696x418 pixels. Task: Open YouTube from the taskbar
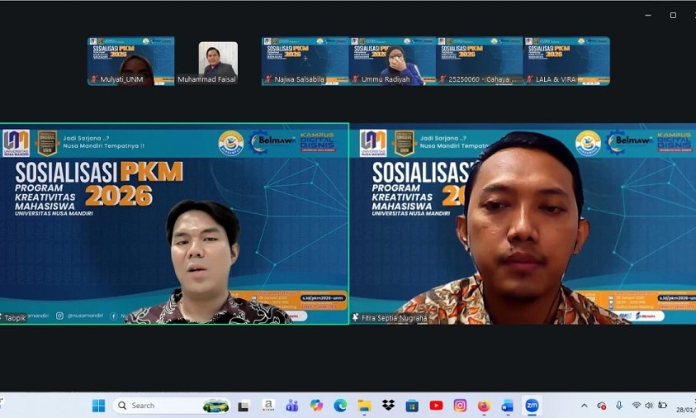pos(436,406)
